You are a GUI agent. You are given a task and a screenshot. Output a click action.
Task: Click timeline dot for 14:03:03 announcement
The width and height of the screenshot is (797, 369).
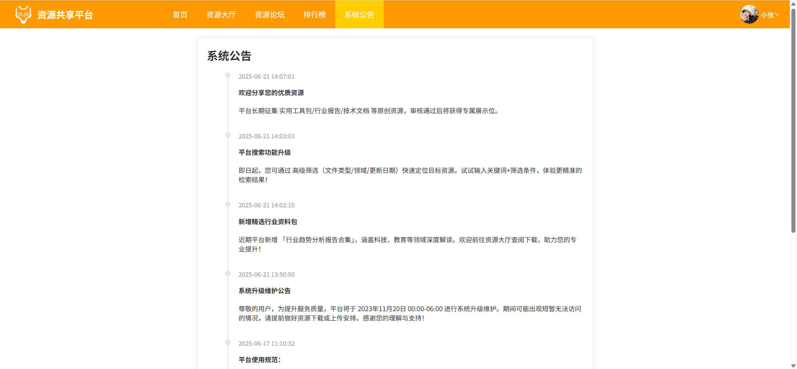tap(228, 135)
